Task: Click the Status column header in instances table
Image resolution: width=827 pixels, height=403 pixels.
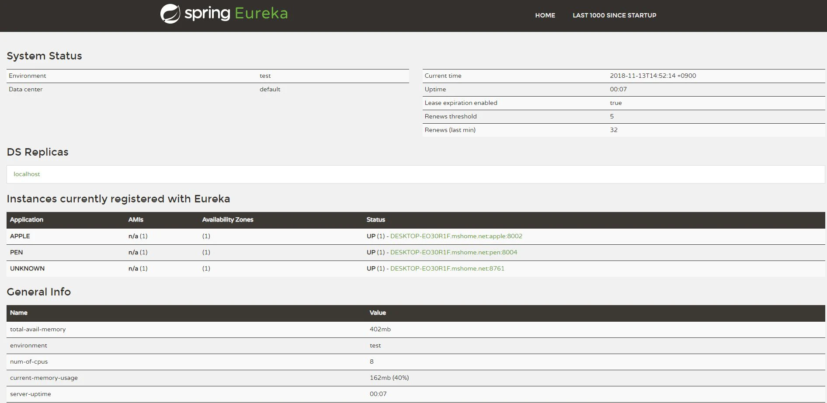Action: pos(376,219)
